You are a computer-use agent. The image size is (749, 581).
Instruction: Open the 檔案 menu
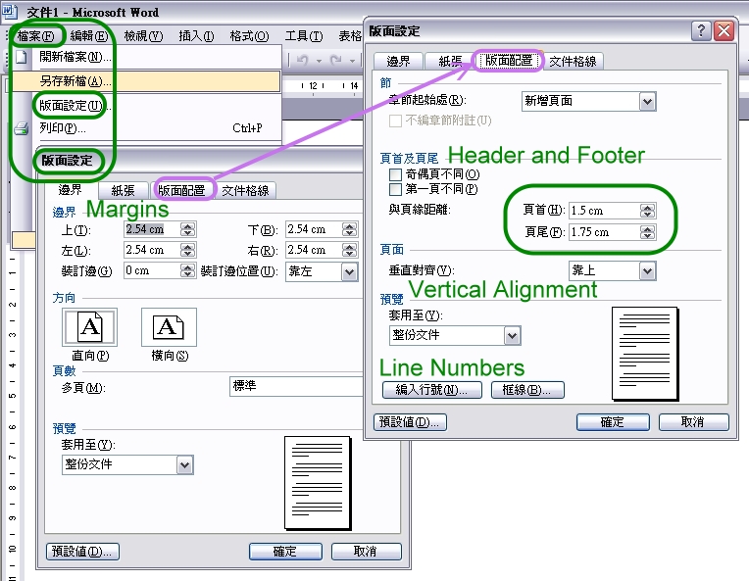pos(36,36)
